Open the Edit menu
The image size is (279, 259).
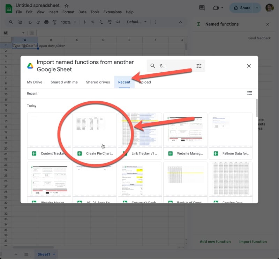click(29, 12)
